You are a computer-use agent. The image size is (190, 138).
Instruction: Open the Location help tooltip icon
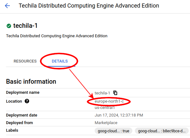(x=27, y=101)
